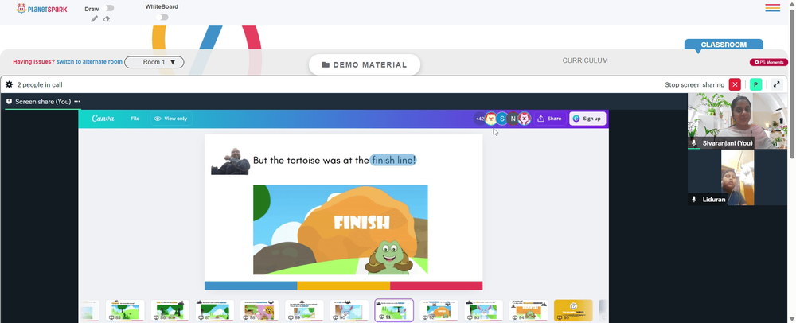Click the highlighted finish line text

point(393,160)
